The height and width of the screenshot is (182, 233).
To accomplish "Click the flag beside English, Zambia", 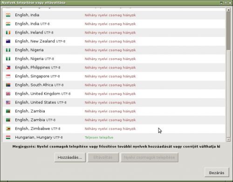I will click(x=8, y=111).
